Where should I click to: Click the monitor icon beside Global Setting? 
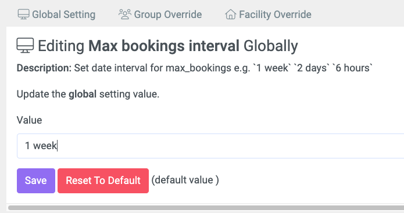pos(23,15)
